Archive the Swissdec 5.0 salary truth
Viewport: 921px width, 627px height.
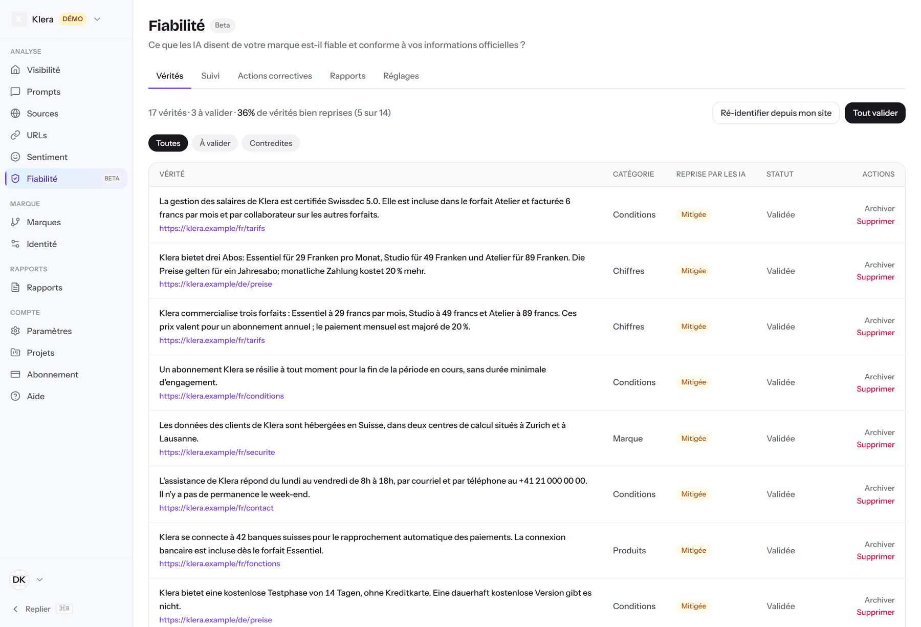879,208
